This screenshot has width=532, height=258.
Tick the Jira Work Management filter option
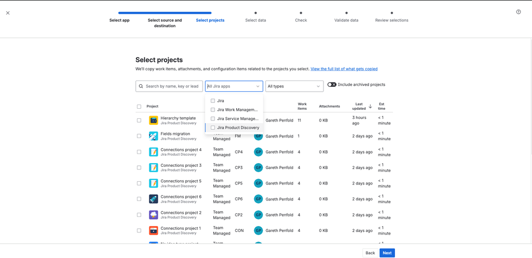(213, 110)
